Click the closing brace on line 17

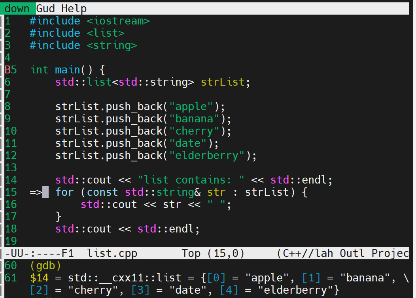tap(59, 217)
